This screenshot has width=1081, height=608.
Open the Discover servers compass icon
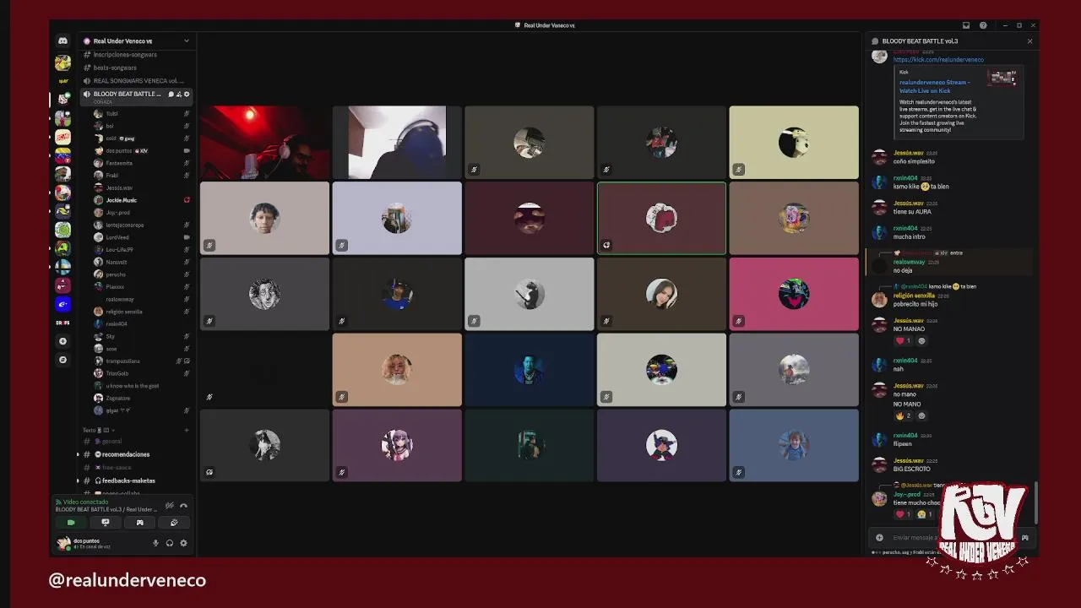click(x=62, y=360)
